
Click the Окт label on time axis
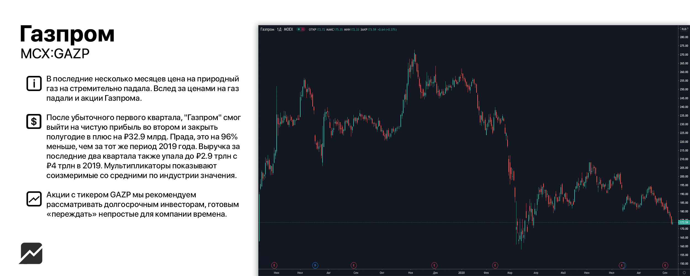point(382,273)
